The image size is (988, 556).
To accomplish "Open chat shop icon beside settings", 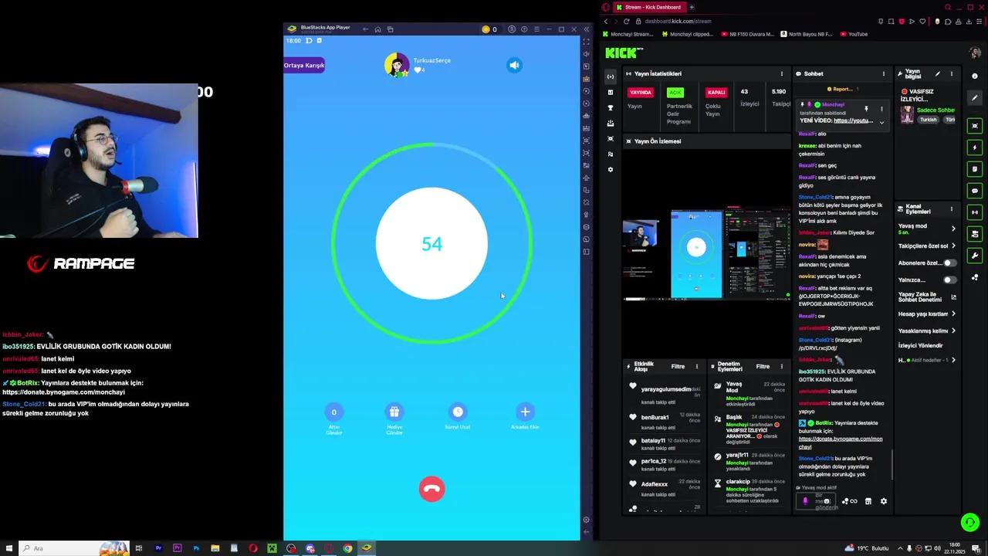I will [x=868, y=501].
